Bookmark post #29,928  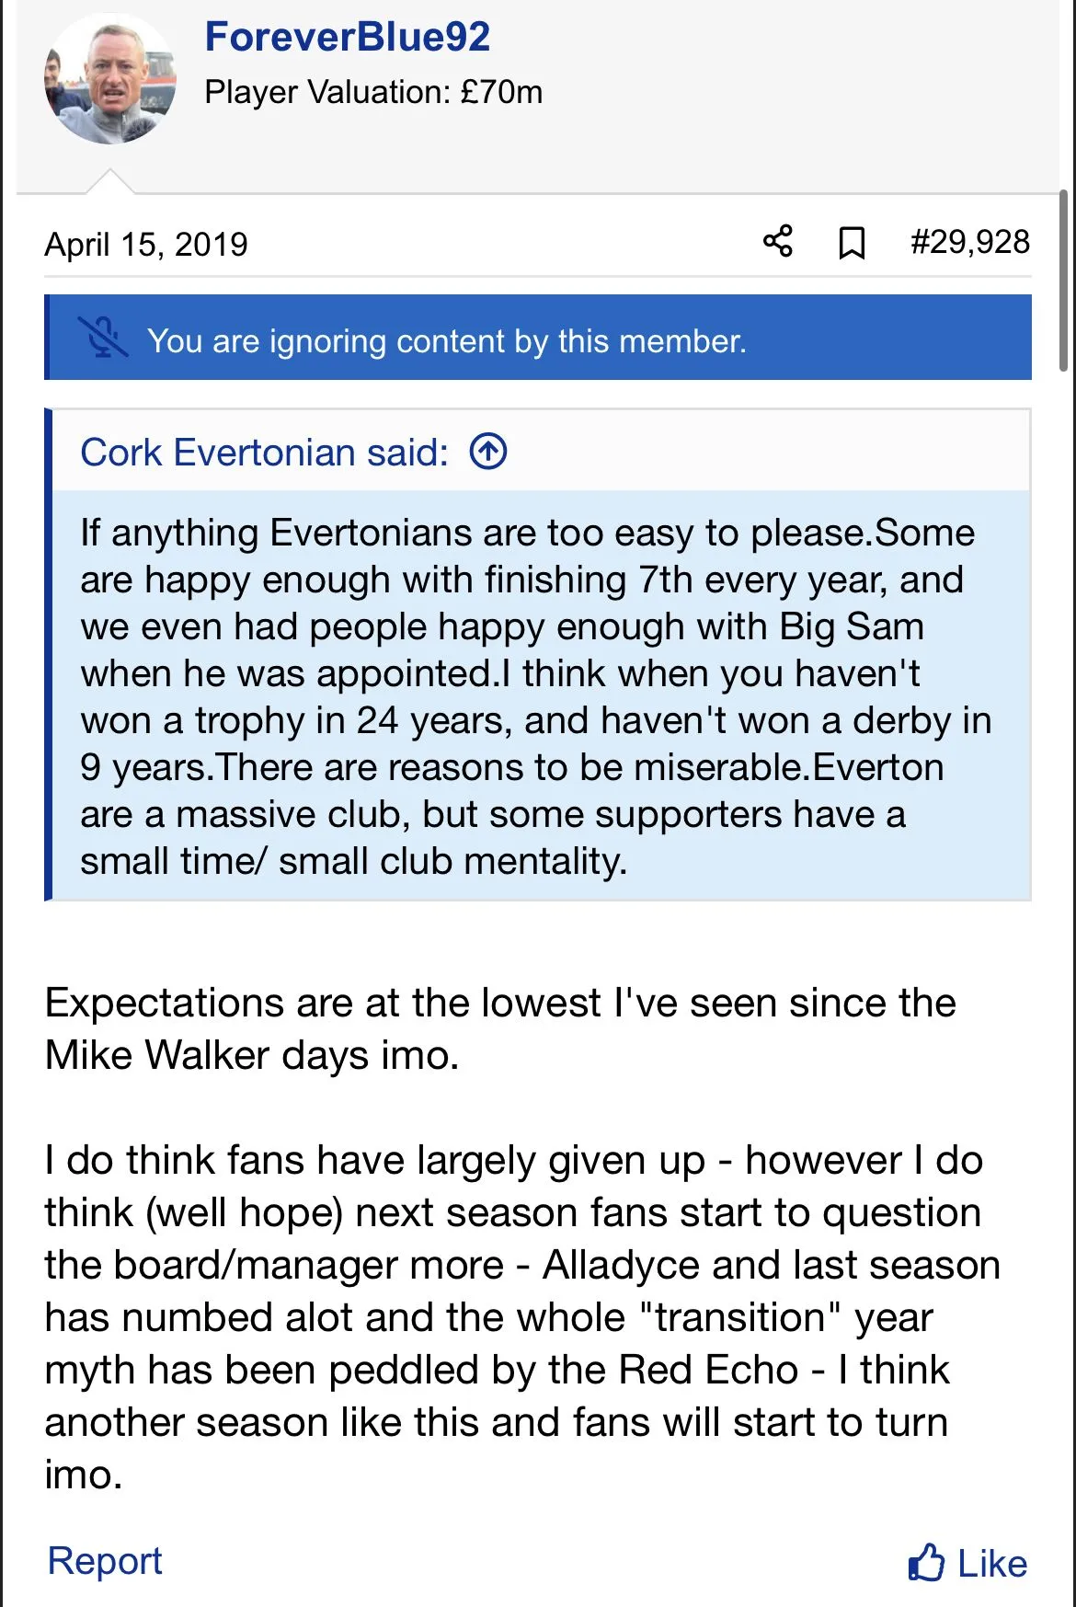coord(852,243)
